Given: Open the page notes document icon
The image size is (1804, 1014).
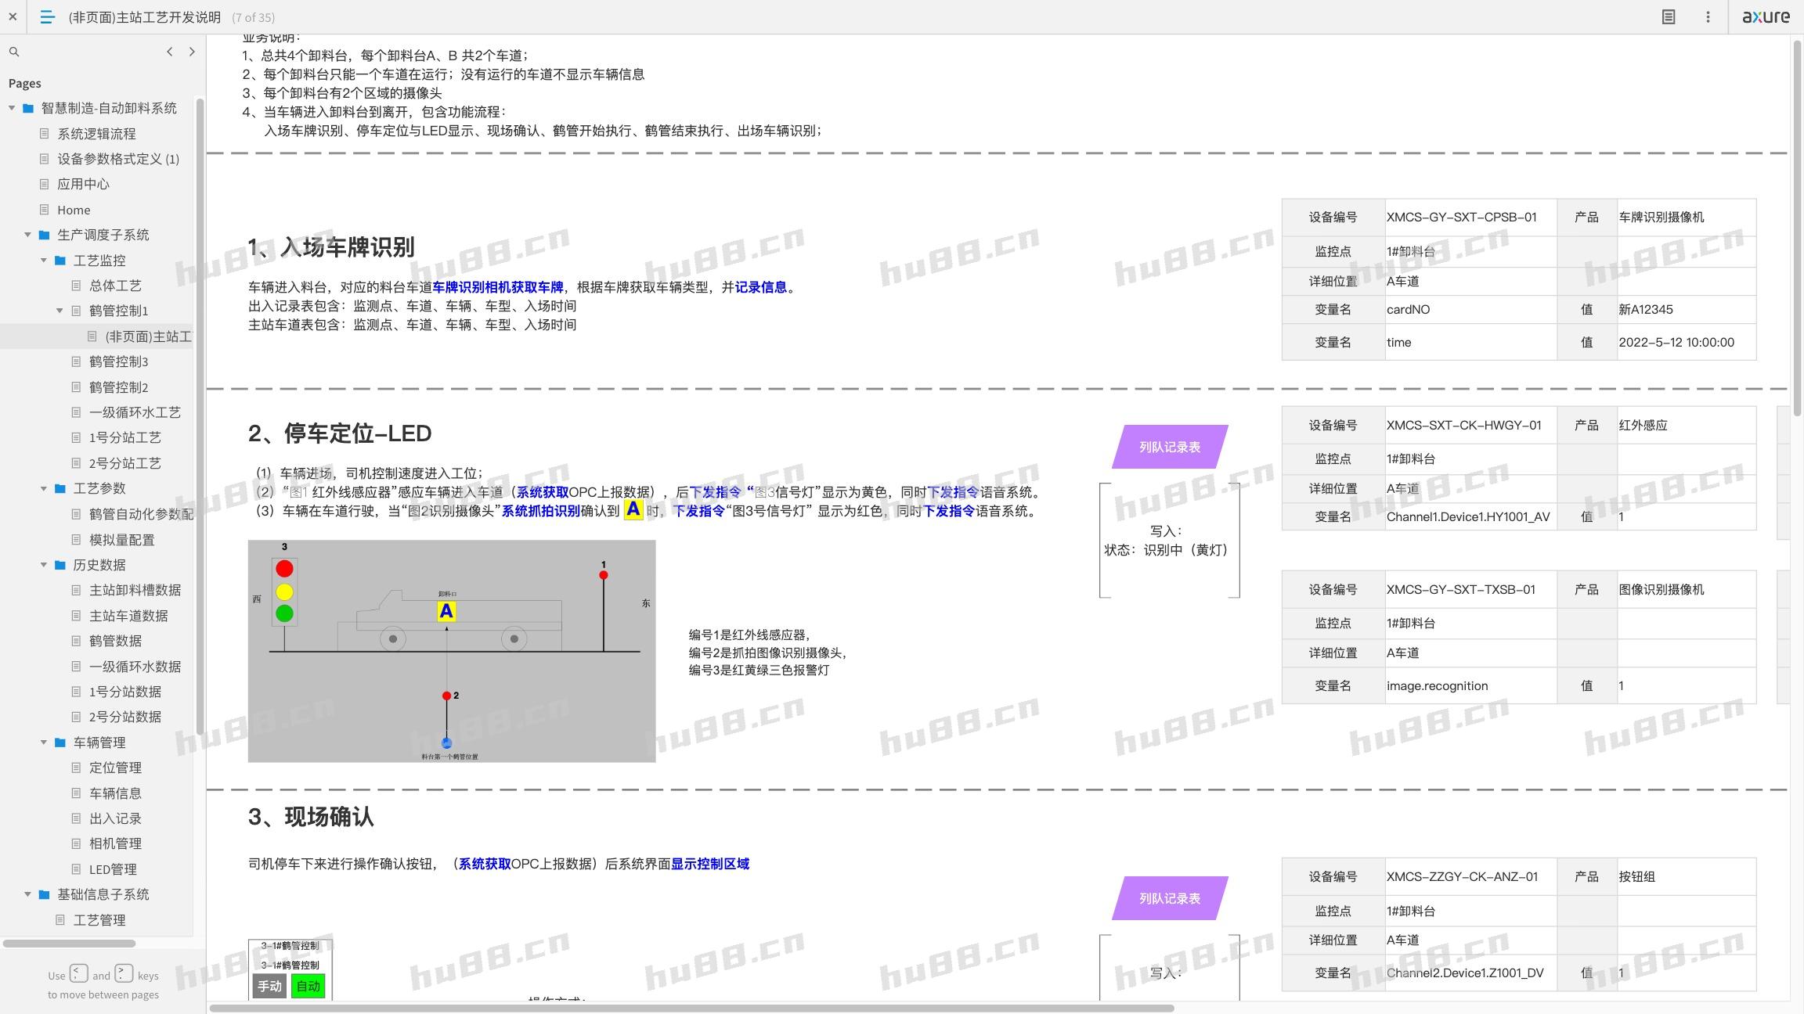Looking at the screenshot, I should click(x=1669, y=16).
